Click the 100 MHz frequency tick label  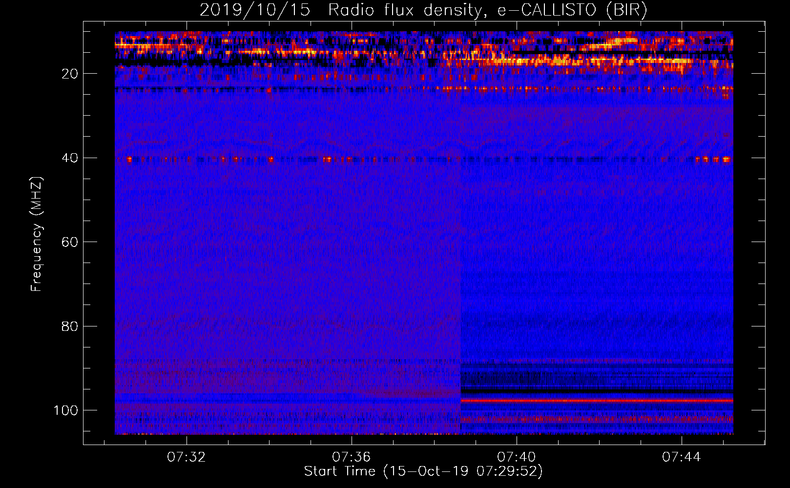pos(66,410)
